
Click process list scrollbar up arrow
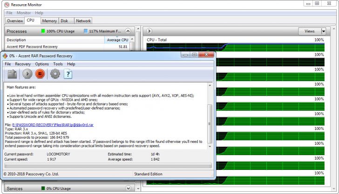click(132, 39)
